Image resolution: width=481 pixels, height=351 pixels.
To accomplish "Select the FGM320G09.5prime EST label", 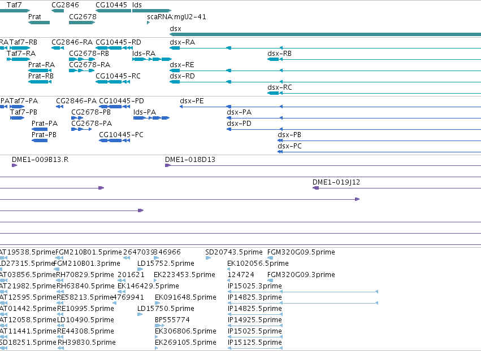I will tap(301, 252).
